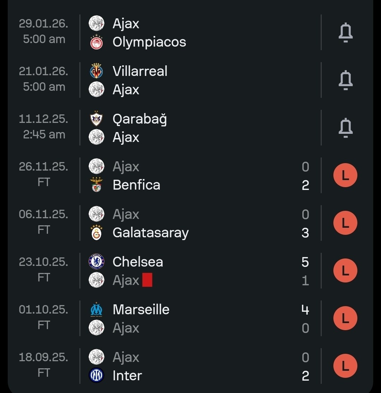Tap the Benfica club crest
381x393 pixels.
coord(96,185)
